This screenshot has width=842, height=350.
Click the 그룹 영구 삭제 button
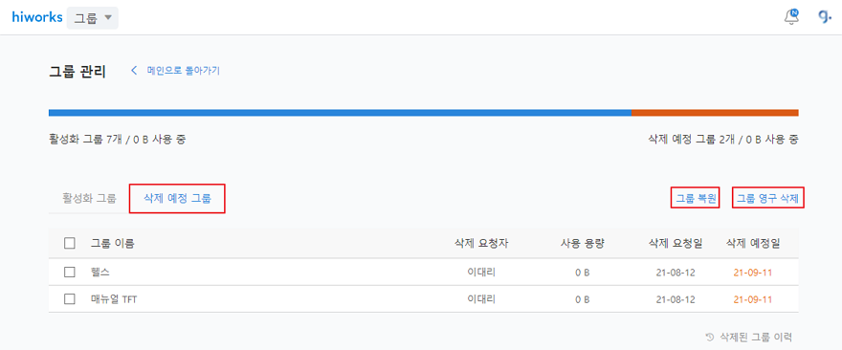pyautogui.click(x=768, y=199)
